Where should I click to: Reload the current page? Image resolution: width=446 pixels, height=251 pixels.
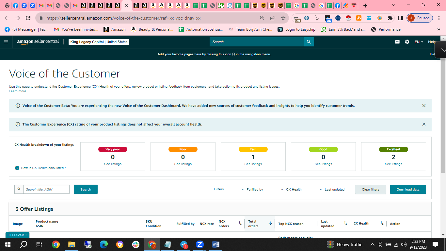28,18
